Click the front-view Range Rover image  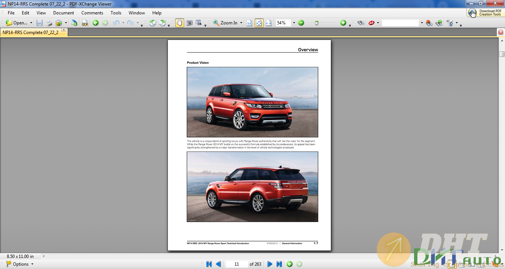point(253,102)
